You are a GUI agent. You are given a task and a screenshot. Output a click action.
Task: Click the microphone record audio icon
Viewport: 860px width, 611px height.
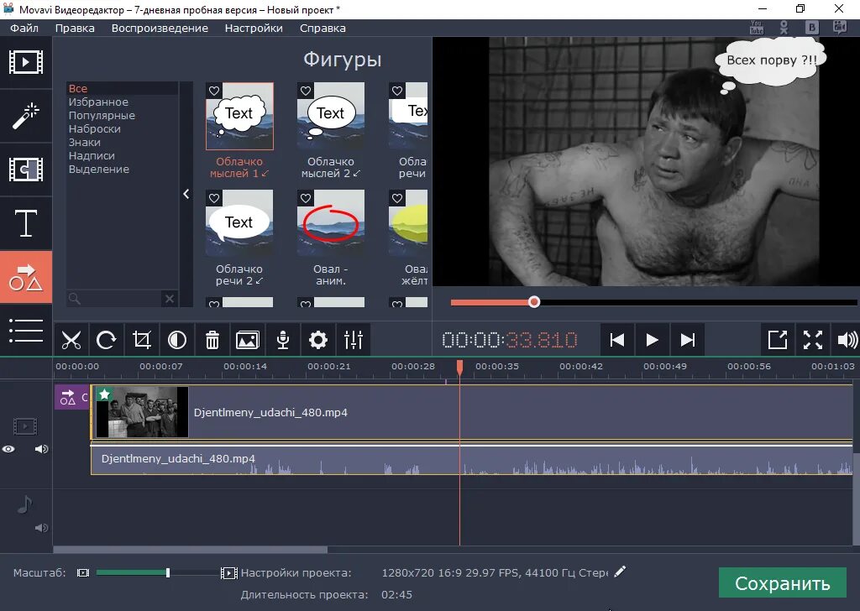(283, 340)
